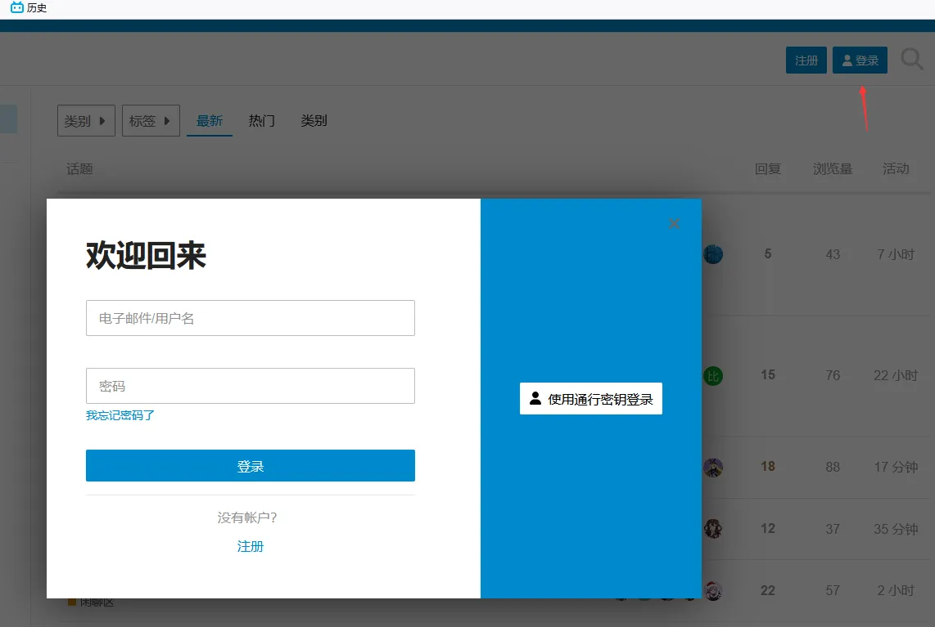Click the avatar in the 7 小时 row
The image size is (935, 627).
[x=713, y=254]
